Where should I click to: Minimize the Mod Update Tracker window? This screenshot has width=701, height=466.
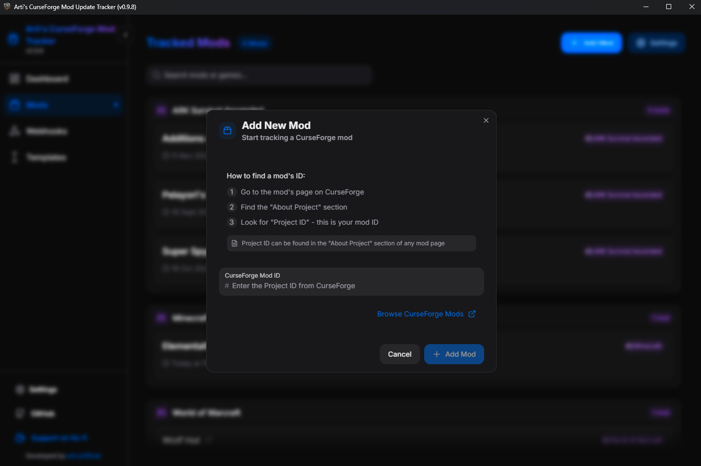click(646, 7)
